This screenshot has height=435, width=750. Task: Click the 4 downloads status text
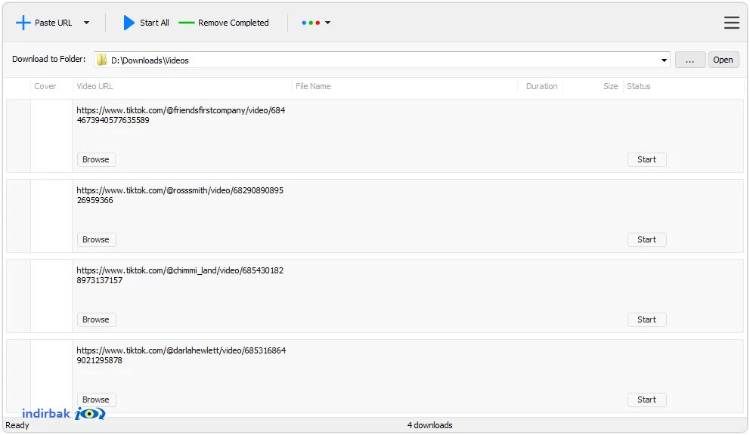point(429,425)
